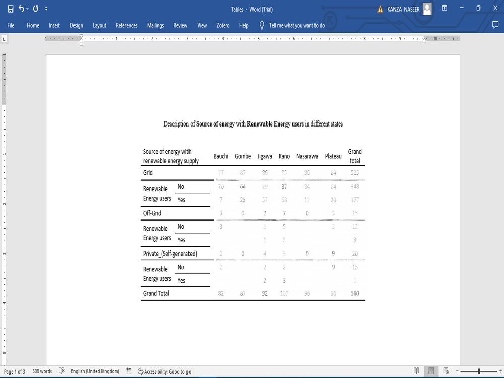Click the Save icon in the title bar
The width and height of the screenshot is (504, 378).
point(11,9)
